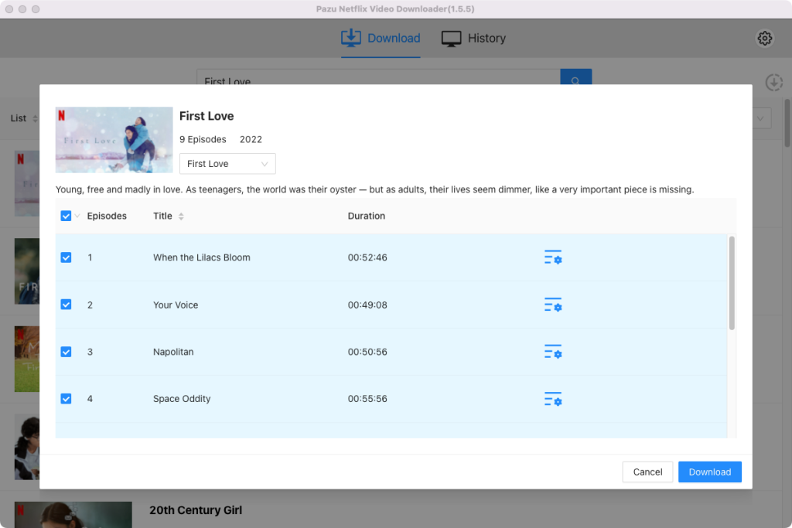Click the title When the Lilacs Bloom
This screenshot has width=792, height=528.
[202, 257]
